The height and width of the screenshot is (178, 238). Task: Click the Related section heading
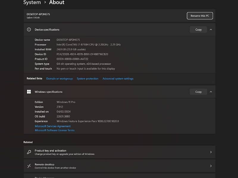[28, 142]
